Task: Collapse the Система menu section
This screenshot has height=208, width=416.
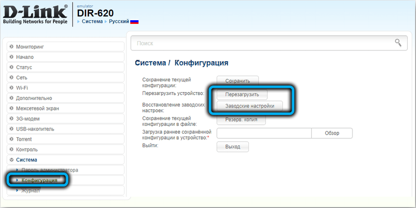Action: coord(26,160)
